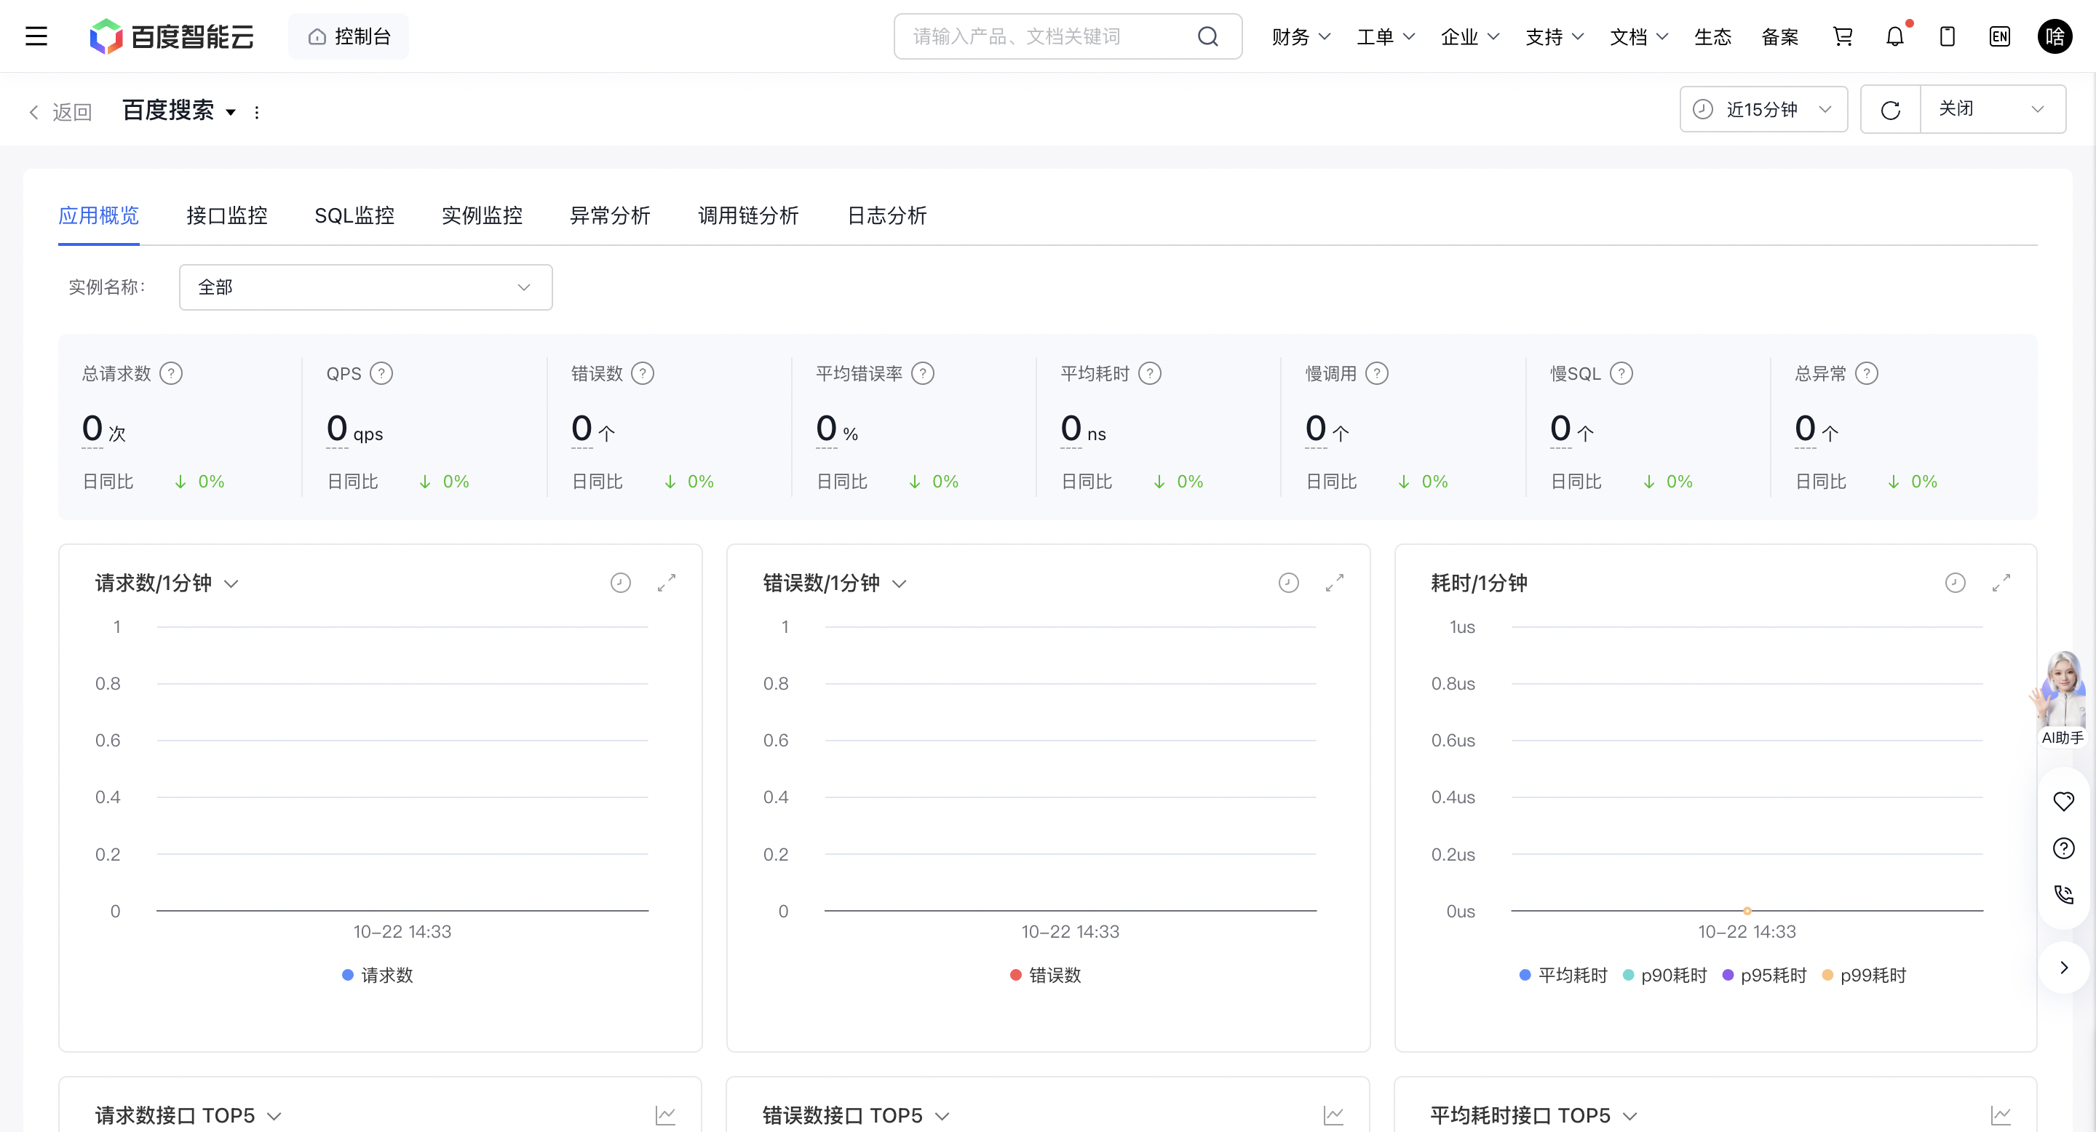This screenshot has height=1132, width=2096.
Task: Toggle the p99耗时 legend series
Action: click(x=1864, y=975)
